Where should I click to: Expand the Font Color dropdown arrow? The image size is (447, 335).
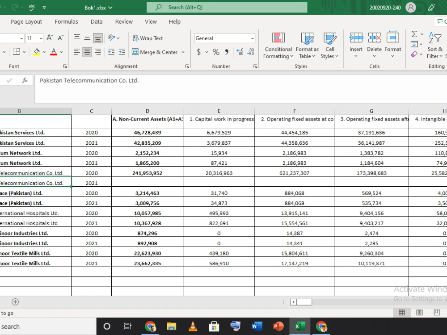coord(61,52)
